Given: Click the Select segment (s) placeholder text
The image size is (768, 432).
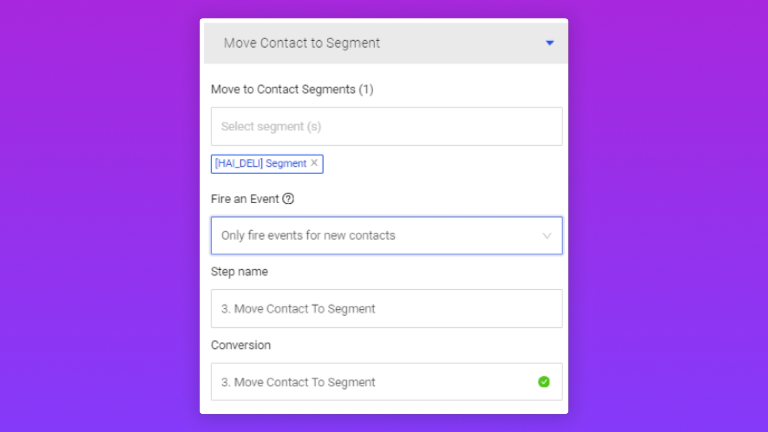Looking at the screenshot, I should (271, 126).
